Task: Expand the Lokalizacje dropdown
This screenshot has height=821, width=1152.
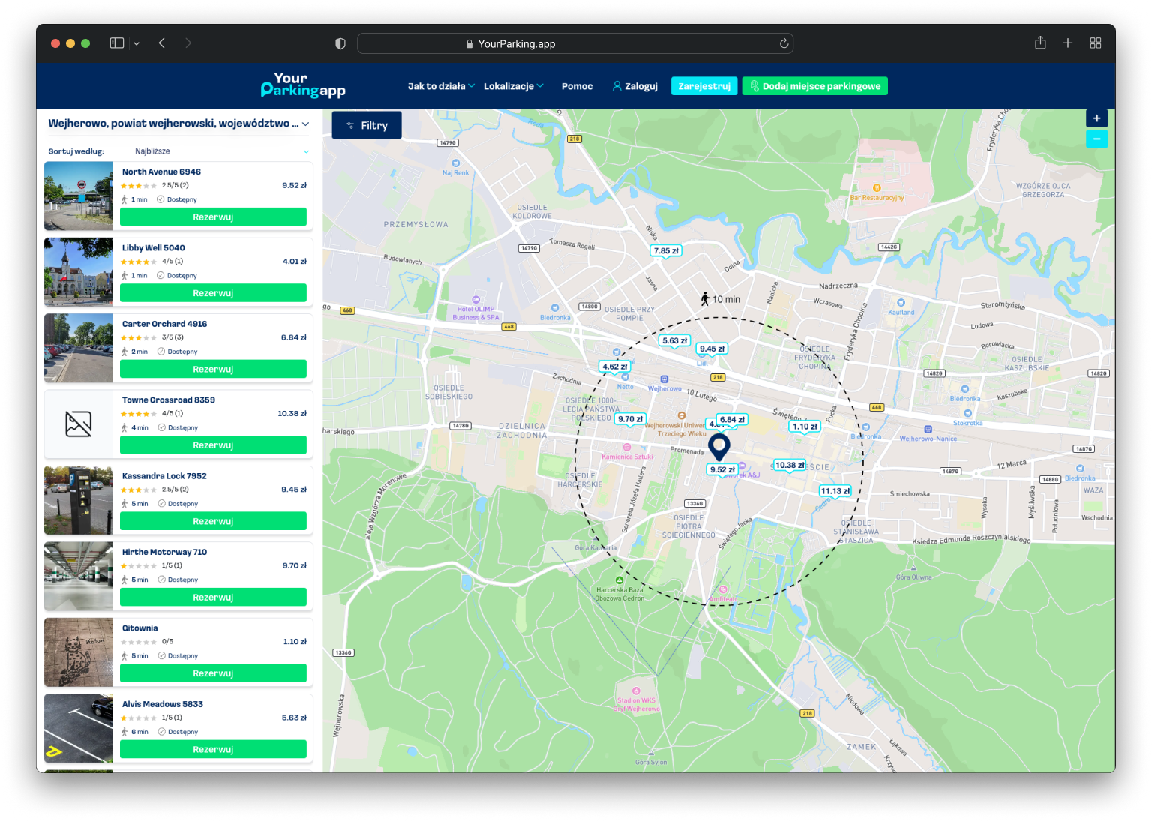Action: pos(514,86)
